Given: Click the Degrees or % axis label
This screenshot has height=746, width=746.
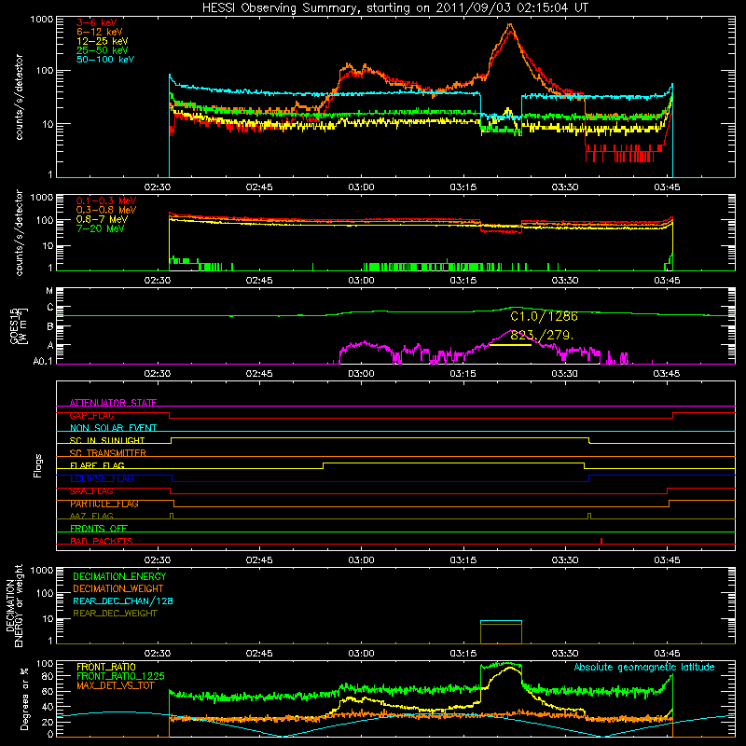Looking at the screenshot, I should 24,698.
